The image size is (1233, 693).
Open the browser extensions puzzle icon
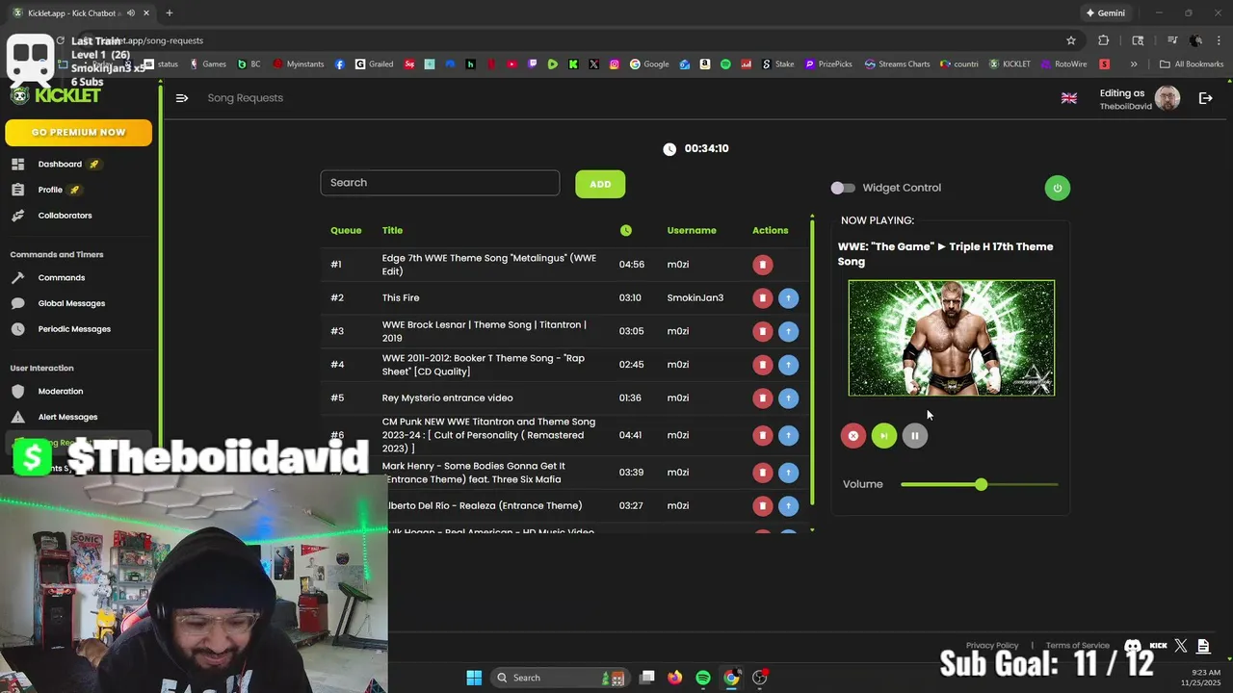(x=1104, y=40)
